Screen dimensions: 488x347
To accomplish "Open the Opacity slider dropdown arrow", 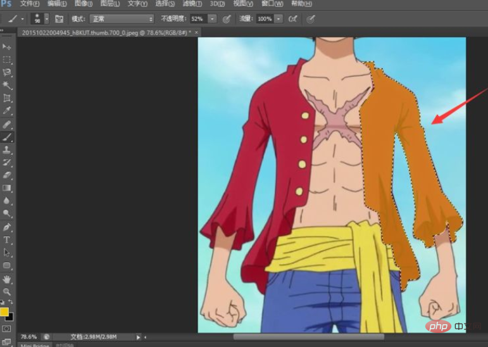I will (x=212, y=19).
